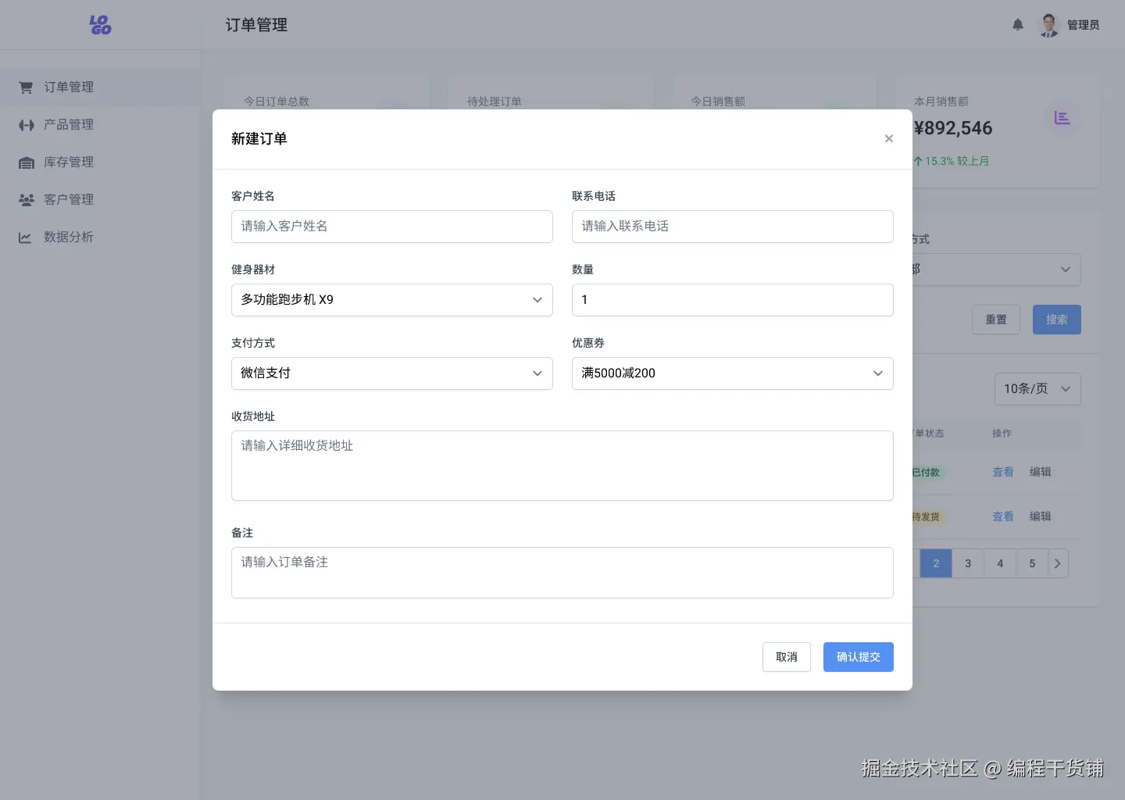Select the 订单管理 cart icon in sidebar

(x=25, y=87)
